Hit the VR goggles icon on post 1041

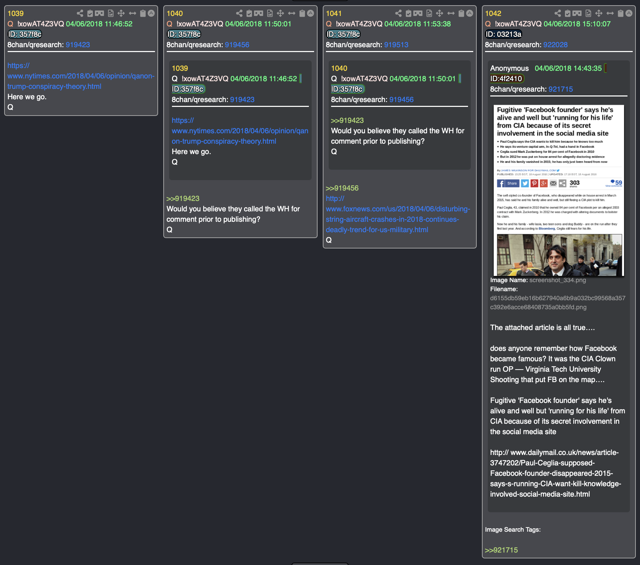coord(418,13)
